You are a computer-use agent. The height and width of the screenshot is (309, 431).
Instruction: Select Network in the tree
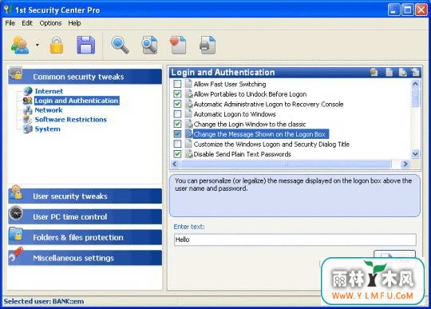pyautogui.click(x=49, y=110)
